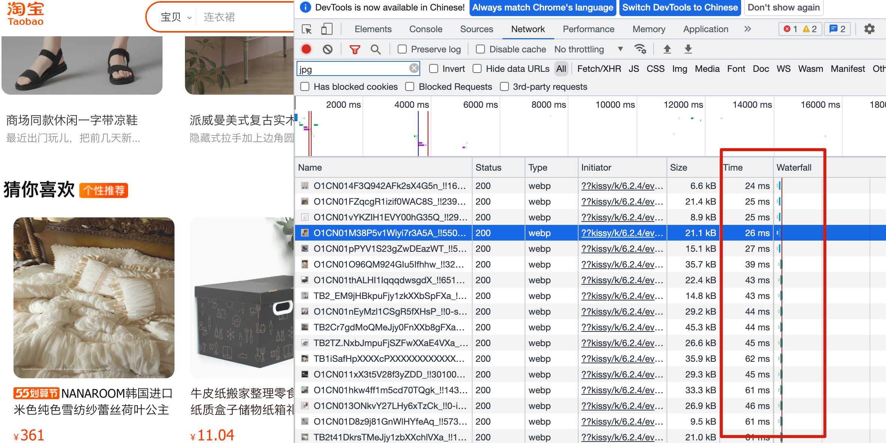Screen dimensions: 886x443
Task: Open DevTools settings gear
Action: (869, 29)
